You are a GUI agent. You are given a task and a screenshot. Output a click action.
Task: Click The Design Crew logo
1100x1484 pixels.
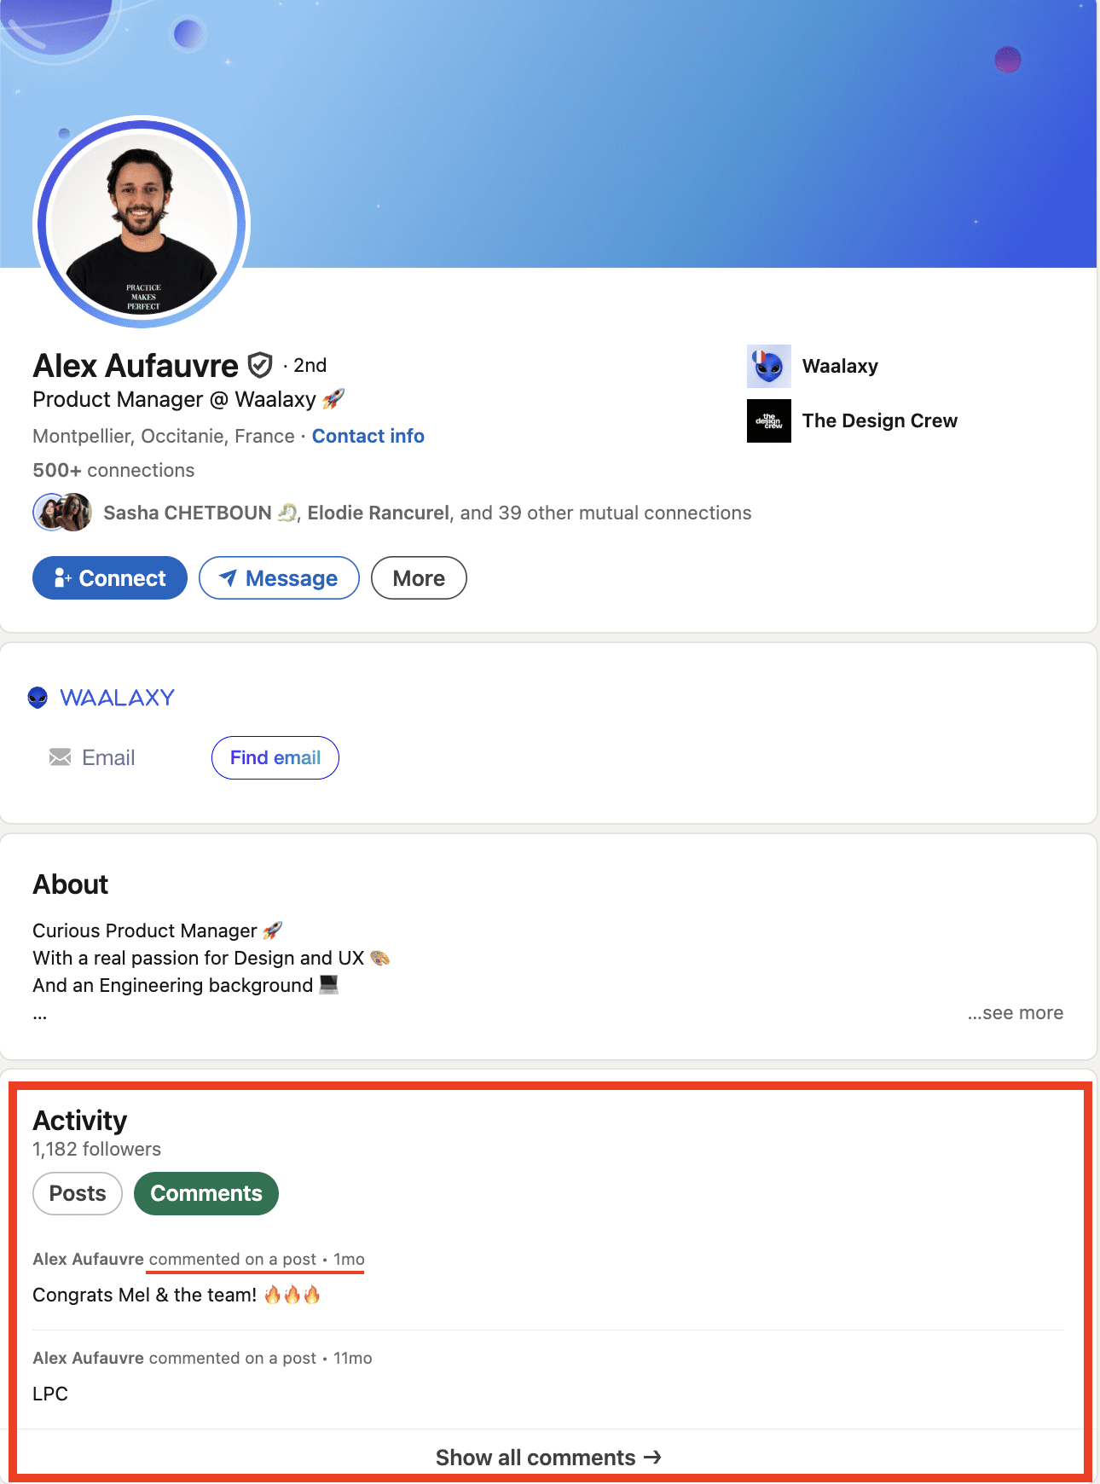[x=769, y=420]
